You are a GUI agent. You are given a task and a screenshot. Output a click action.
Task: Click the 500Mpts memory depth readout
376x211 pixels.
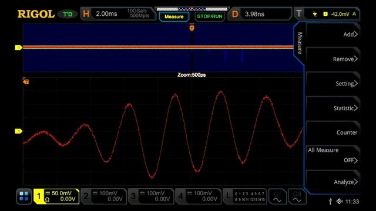tap(140, 16)
